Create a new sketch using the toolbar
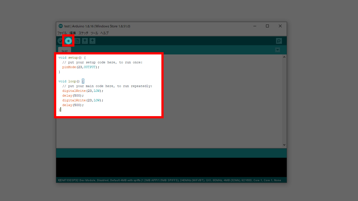 (77, 41)
